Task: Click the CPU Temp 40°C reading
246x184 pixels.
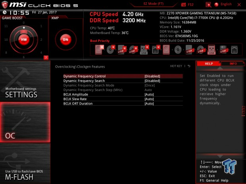Action: [x=102, y=28]
